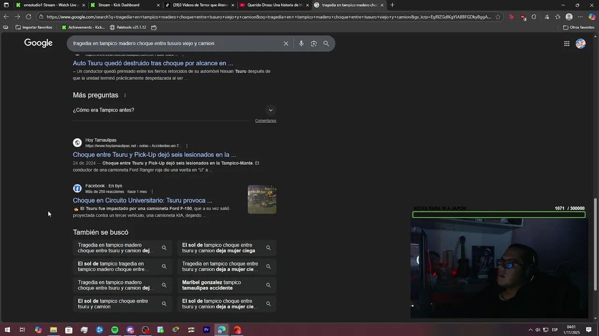Open options for Facebook result
Screen dimensions: 599x336
152,192
